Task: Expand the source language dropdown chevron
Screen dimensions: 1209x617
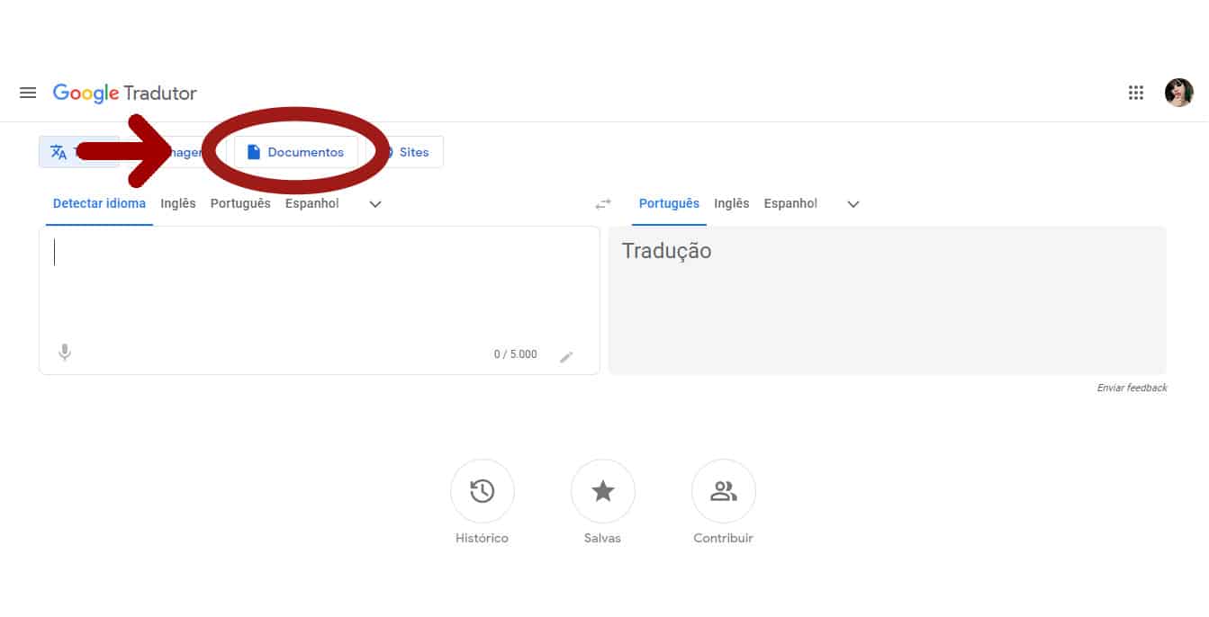Action: 374,204
